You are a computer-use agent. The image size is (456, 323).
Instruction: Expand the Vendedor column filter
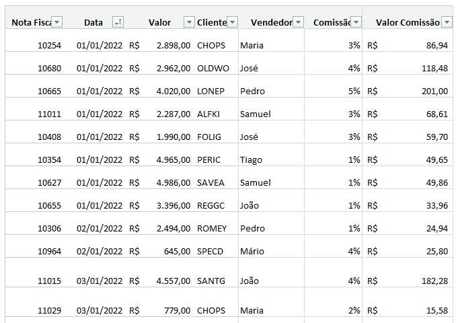pyautogui.click(x=299, y=22)
